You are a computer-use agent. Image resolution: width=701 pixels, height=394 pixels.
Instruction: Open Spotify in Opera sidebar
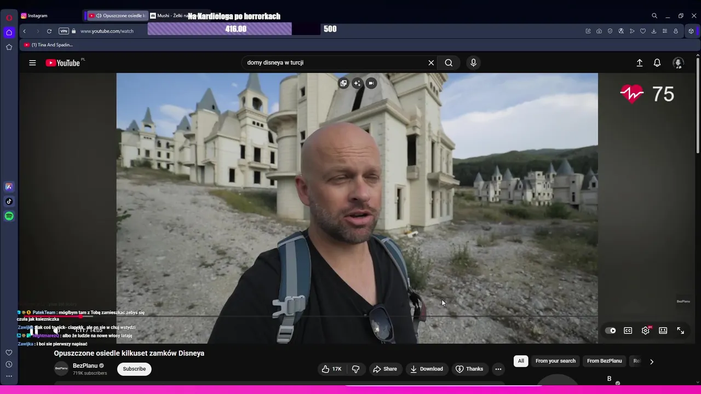tap(9, 216)
